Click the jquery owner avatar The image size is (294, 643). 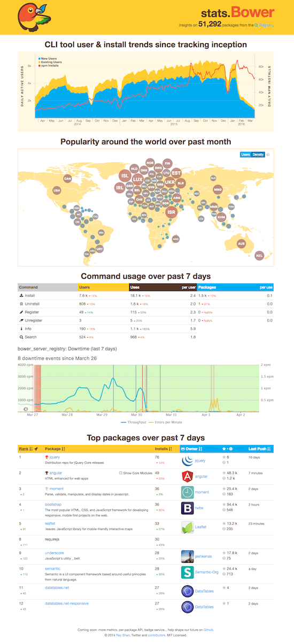[187, 461]
